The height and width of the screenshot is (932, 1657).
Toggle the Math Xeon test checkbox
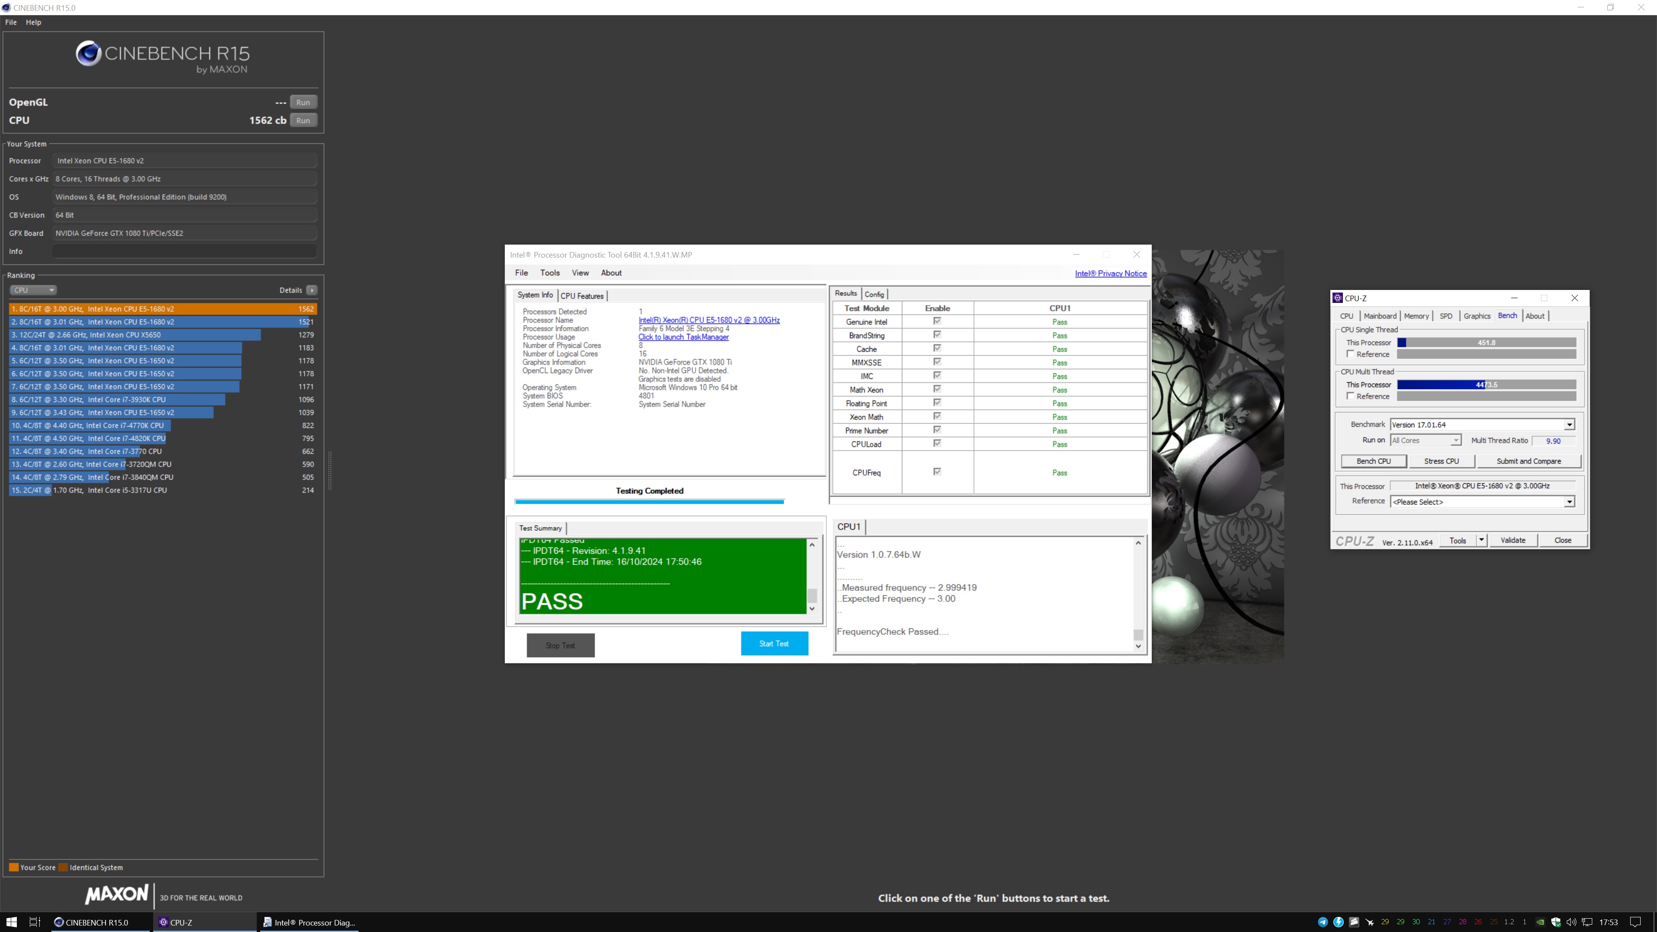tap(937, 388)
